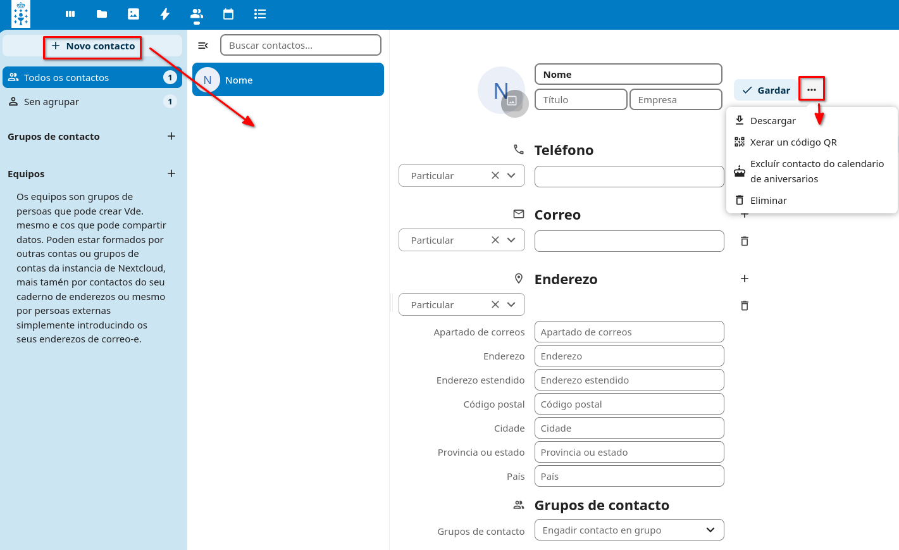Open the Activity app icon
The height and width of the screenshot is (550, 899).
pos(164,14)
